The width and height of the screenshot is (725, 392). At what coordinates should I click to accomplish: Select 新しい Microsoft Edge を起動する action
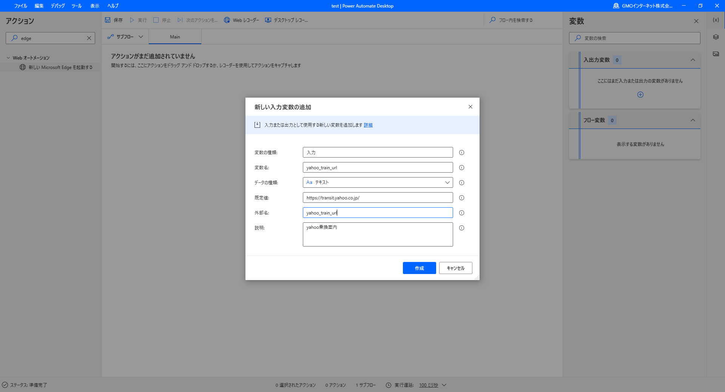click(x=56, y=67)
